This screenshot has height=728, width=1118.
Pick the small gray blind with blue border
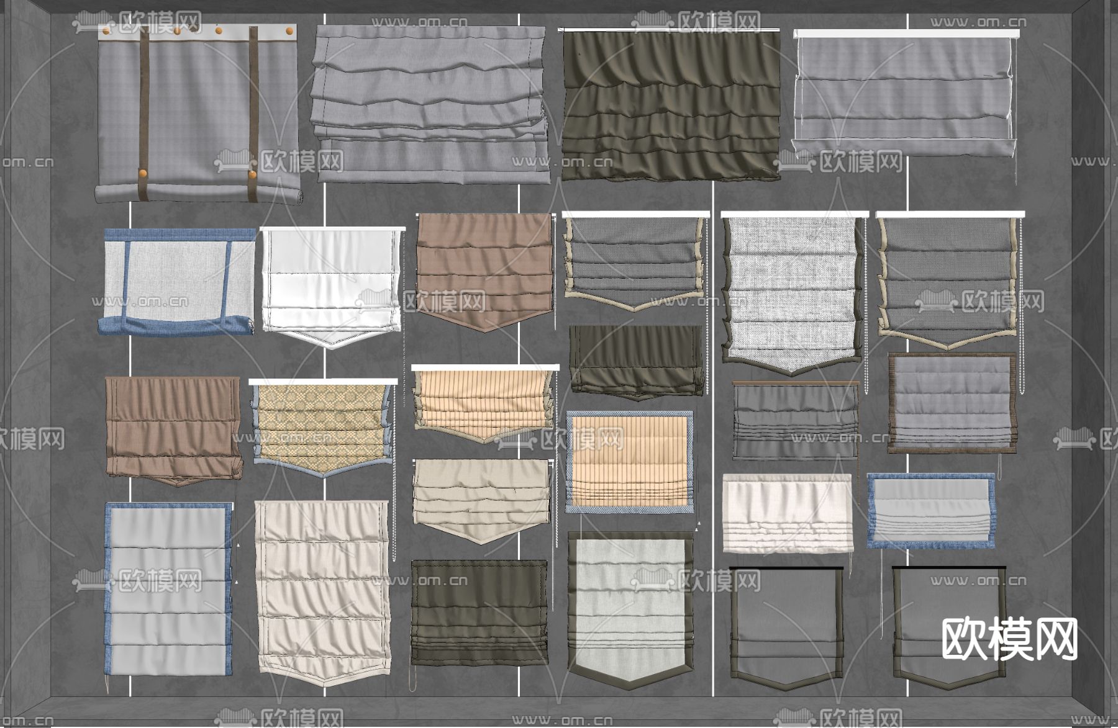pyautogui.click(x=930, y=511)
